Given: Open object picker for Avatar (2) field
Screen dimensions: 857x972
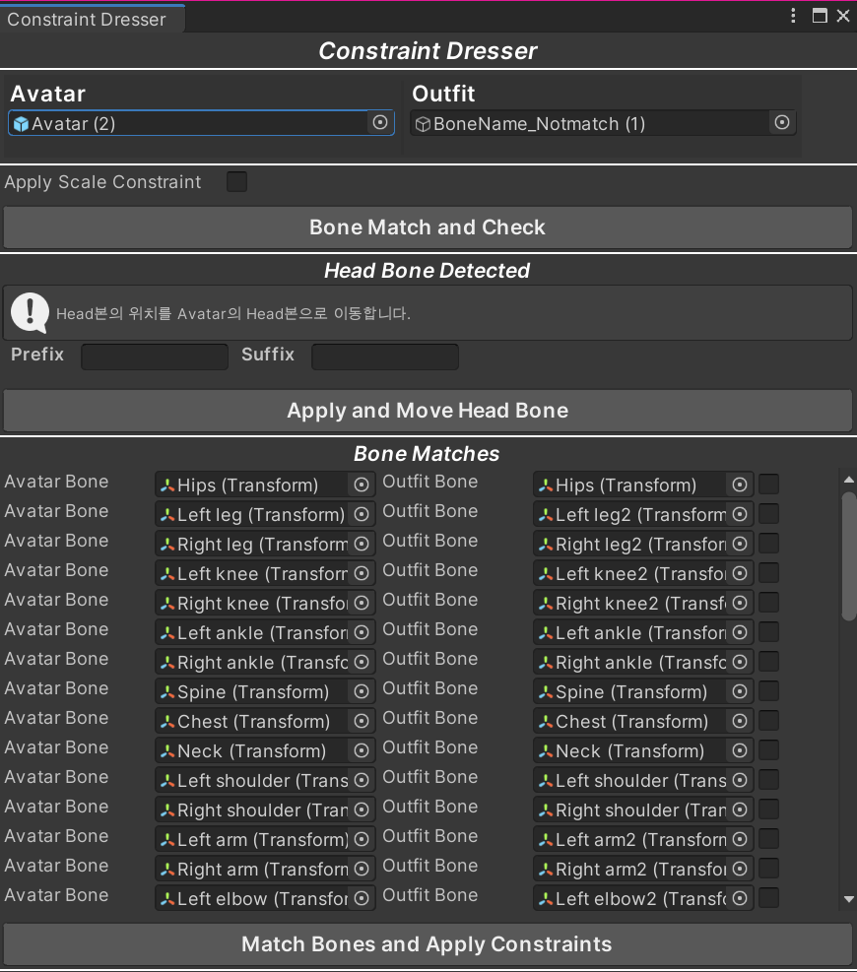Looking at the screenshot, I should pos(380,123).
